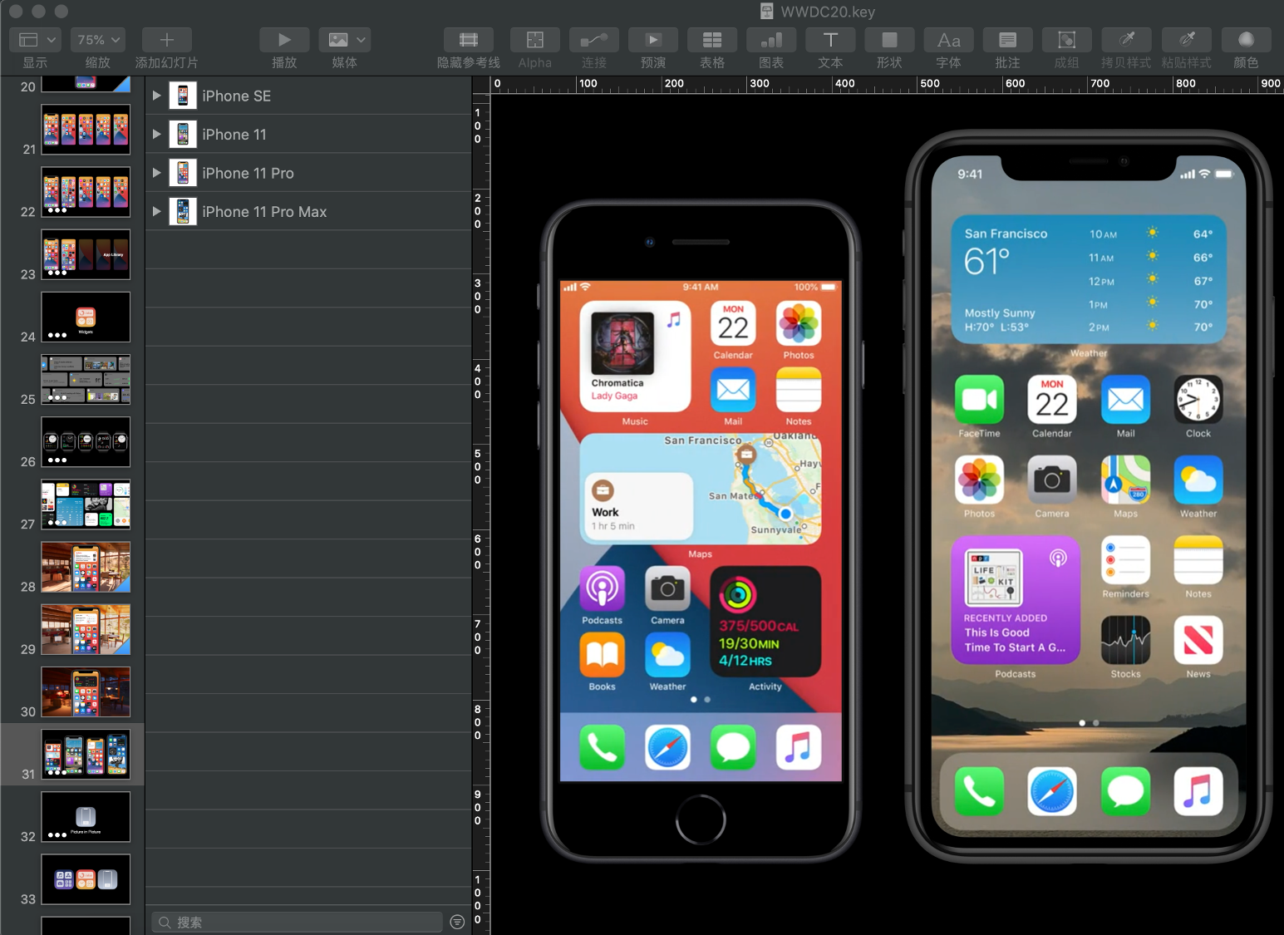The image size is (1284, 935).
Task: Click the 添加幻灯片 plus button
Action: [166, 40]
